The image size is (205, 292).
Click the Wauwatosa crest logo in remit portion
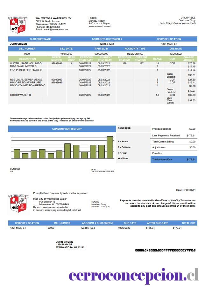18,203
